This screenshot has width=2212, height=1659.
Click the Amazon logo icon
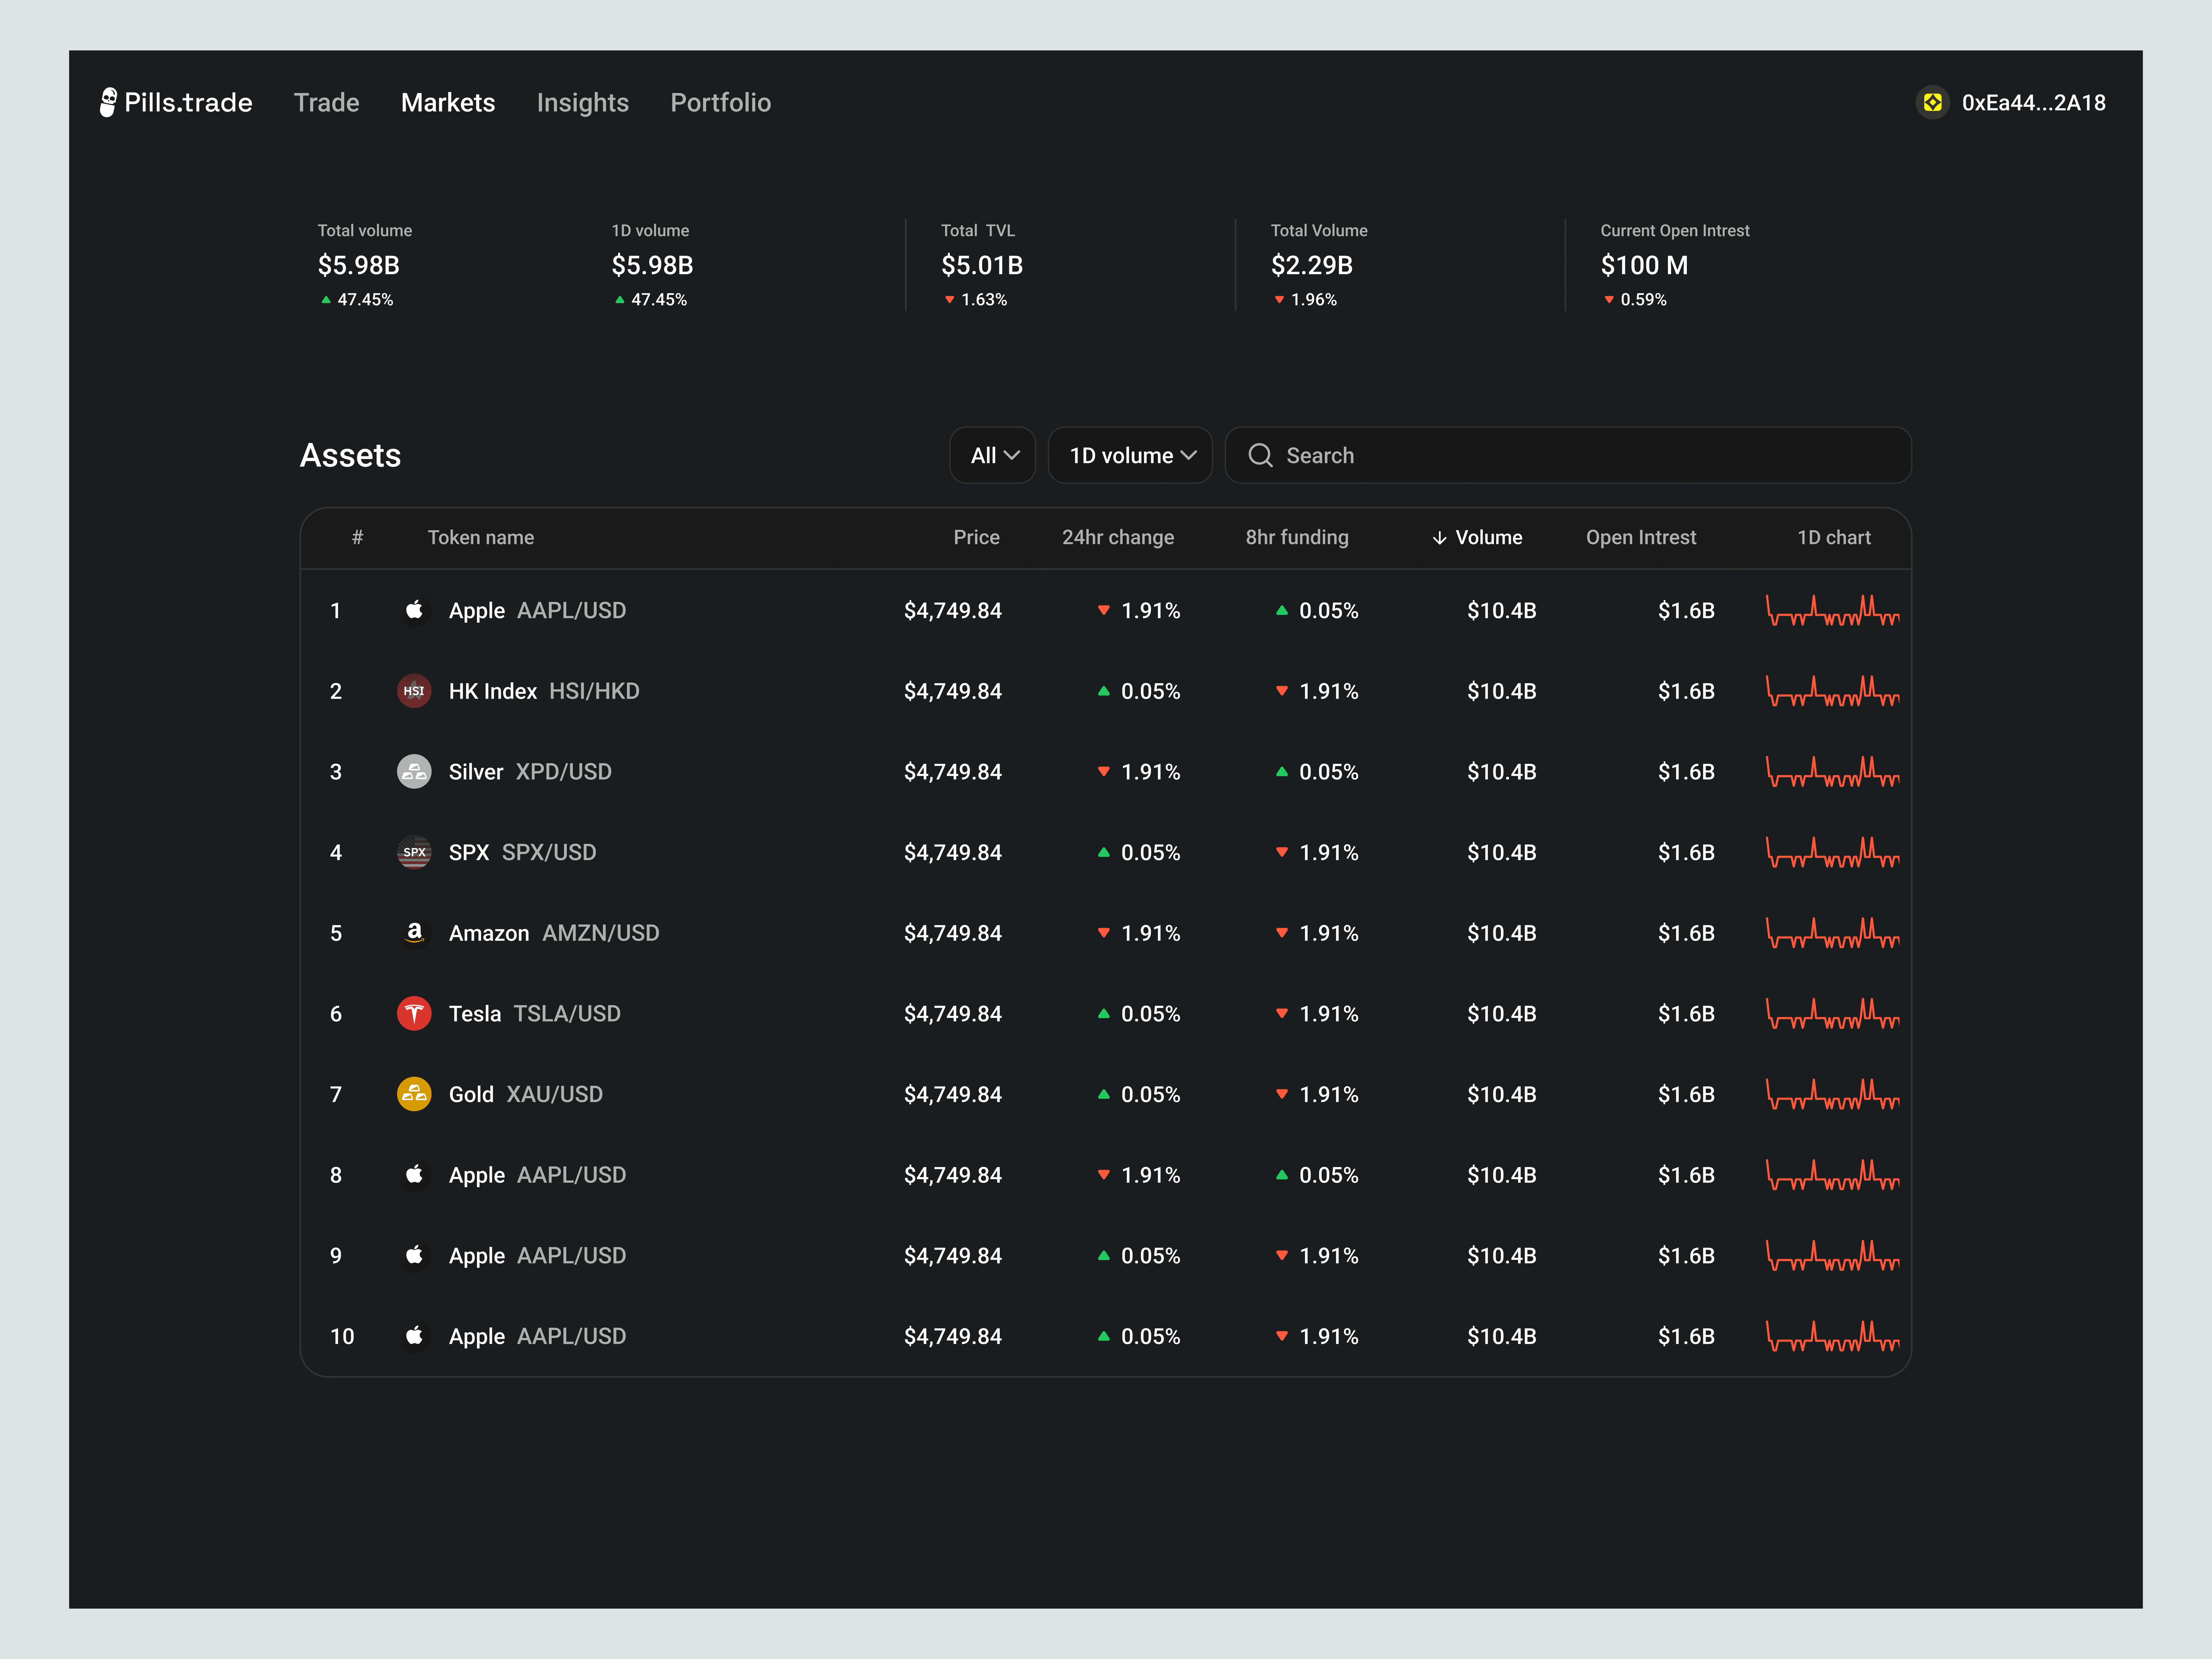click(414, 933)
